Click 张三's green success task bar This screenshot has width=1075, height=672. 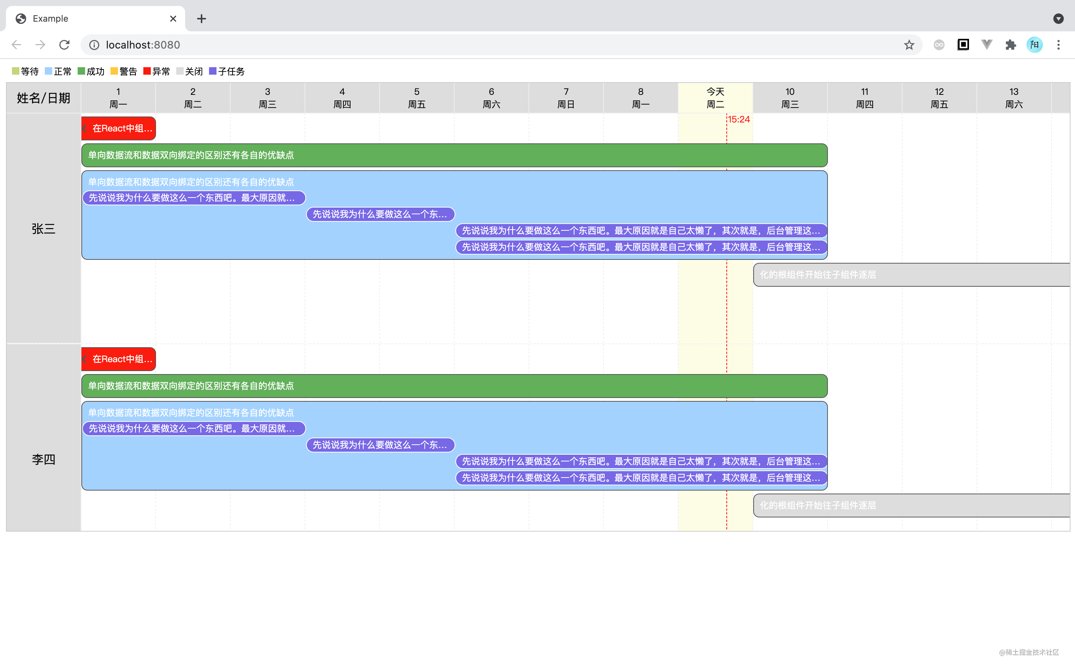point(453,155)
